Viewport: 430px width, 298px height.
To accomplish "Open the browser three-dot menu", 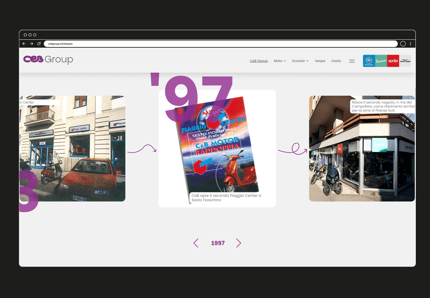I will click(410, 44).
